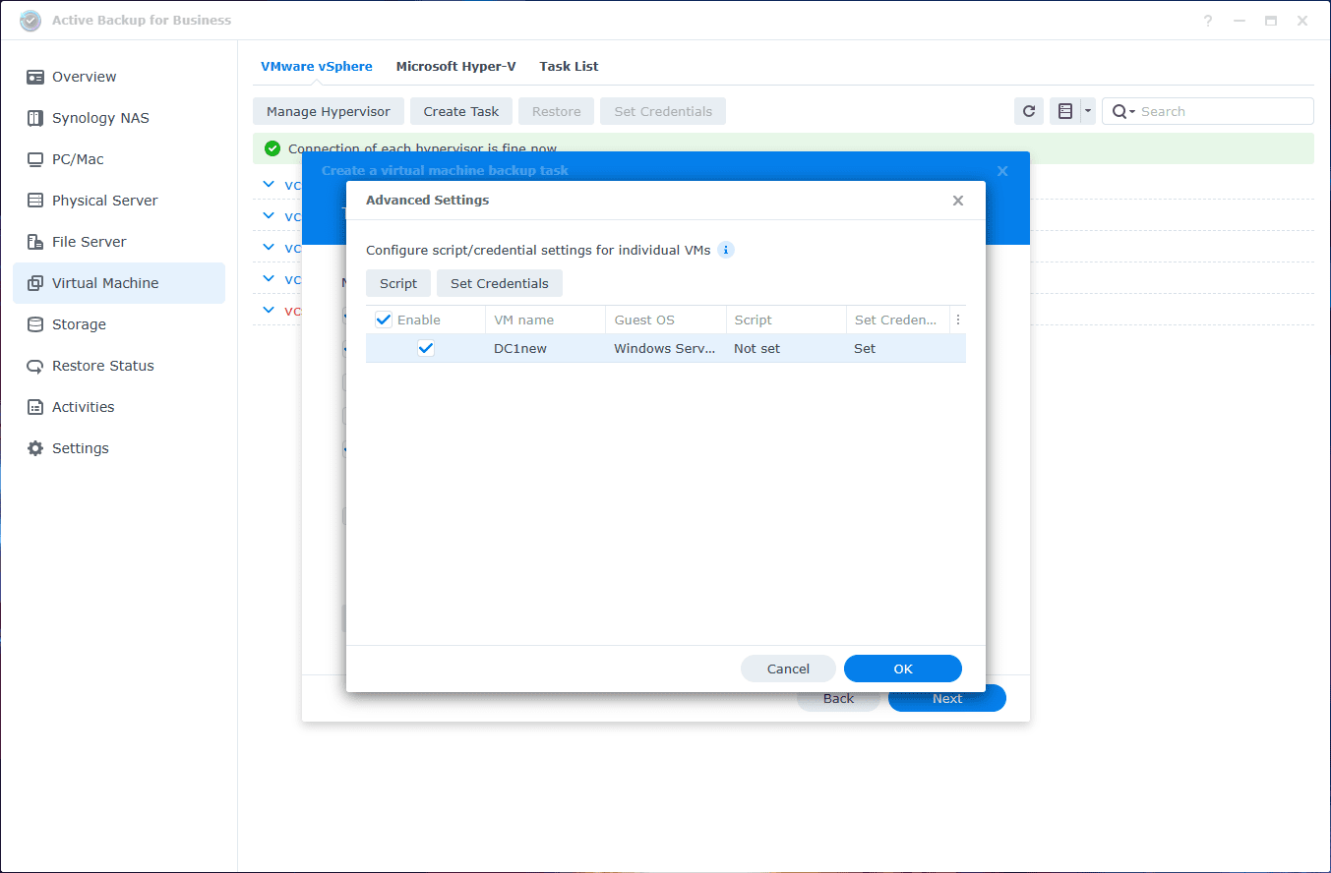Close the Advanced Settings dialog
Viewport: 1331px width, 873px height.
[x=958, y=201]
